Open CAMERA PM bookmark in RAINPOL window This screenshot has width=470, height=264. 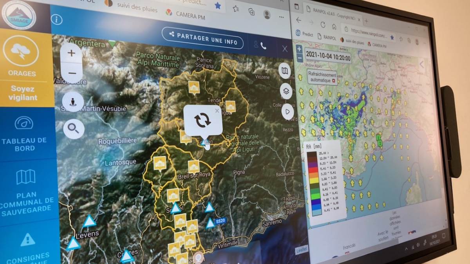tap(377, 45)
